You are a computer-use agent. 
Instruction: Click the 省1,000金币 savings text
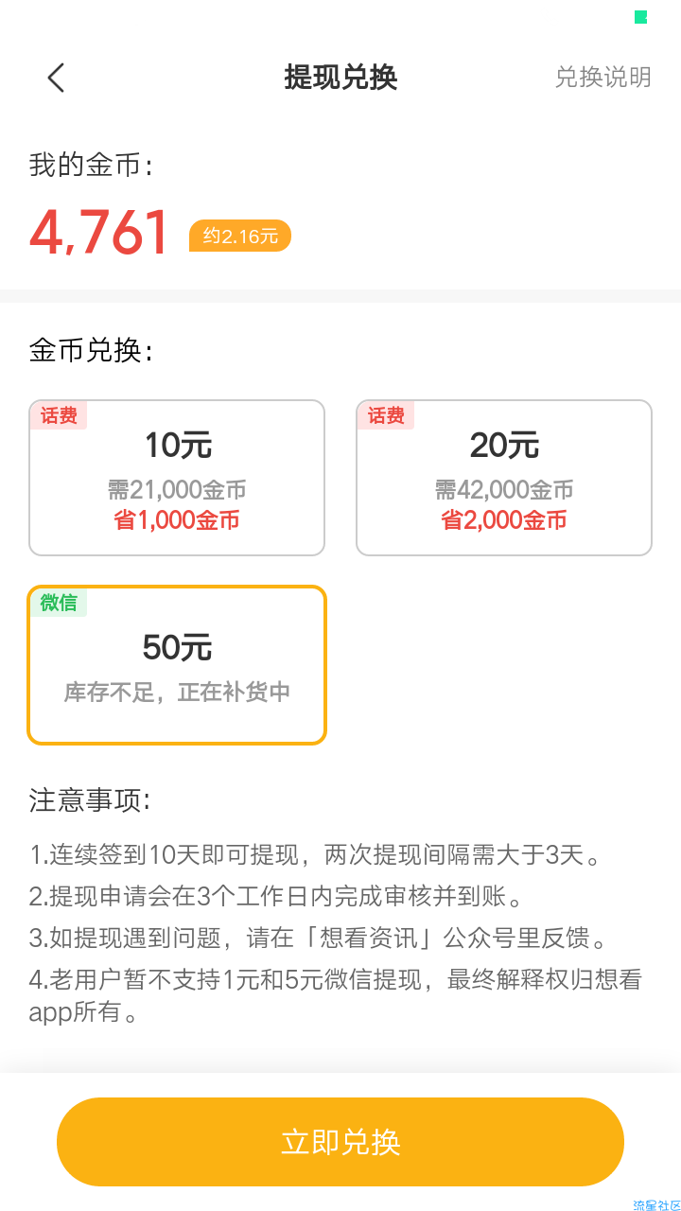tap(177, 520)
